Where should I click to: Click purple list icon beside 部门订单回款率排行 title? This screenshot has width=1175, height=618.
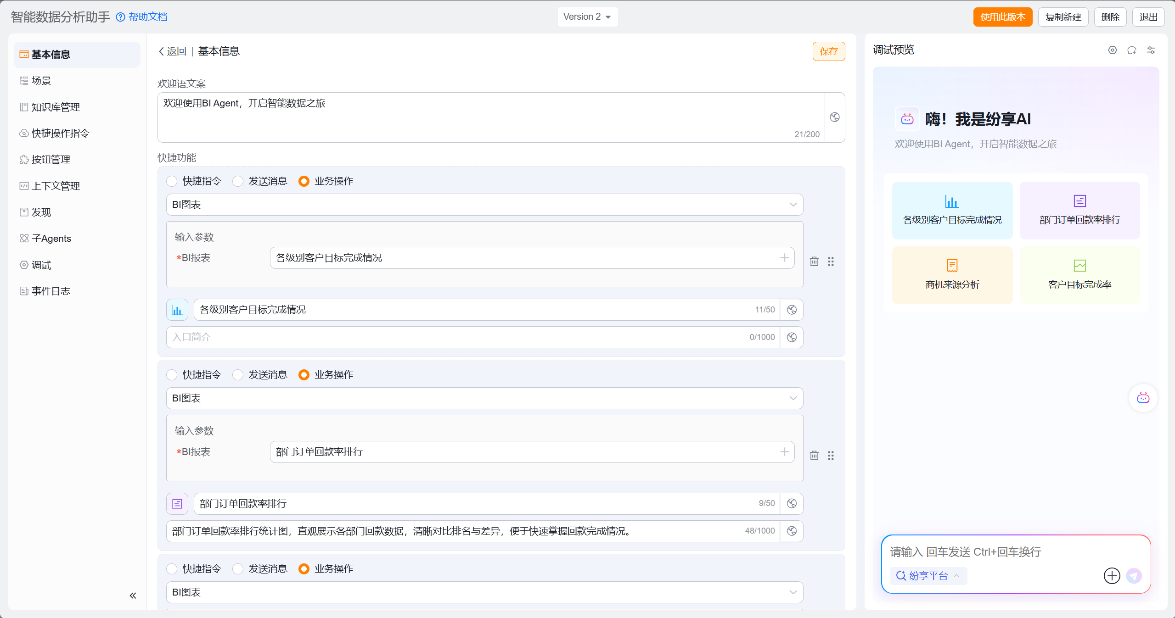pyautogui.click(x=177, y=504)
